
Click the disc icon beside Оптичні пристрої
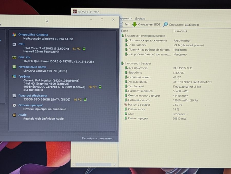(14, 105)
